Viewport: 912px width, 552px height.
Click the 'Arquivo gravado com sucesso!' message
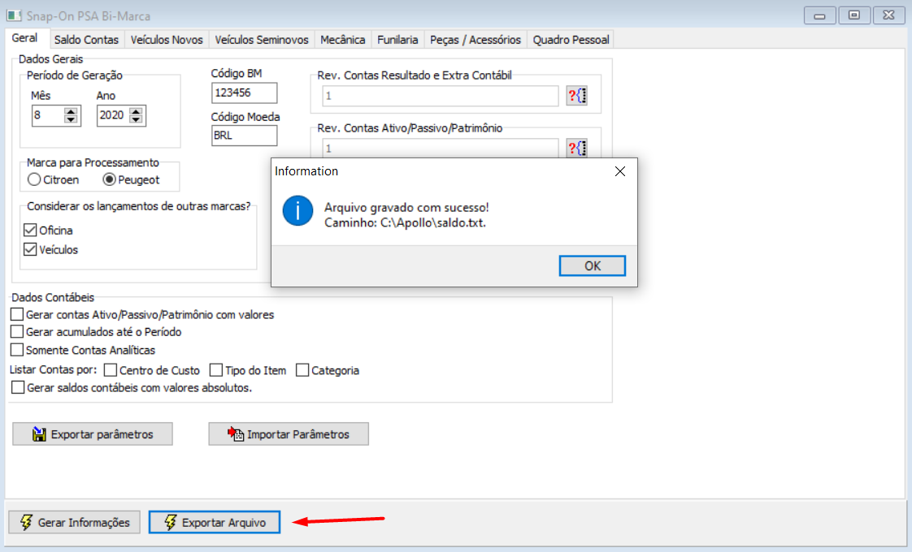(x=406, y=208)
